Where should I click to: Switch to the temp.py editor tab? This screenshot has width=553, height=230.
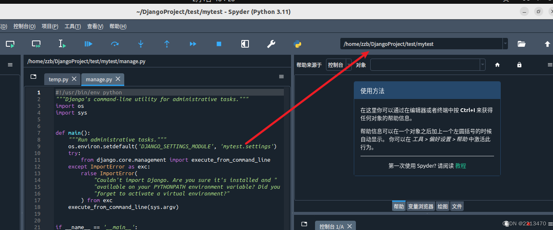click(59, 79)
